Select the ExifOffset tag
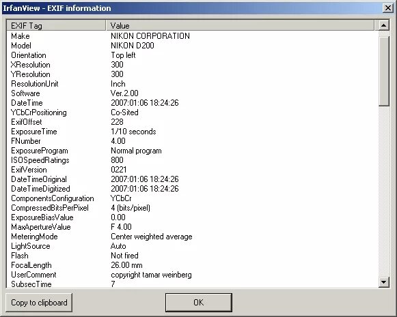Screen dimensions: 397x317 tap(27, 122)
